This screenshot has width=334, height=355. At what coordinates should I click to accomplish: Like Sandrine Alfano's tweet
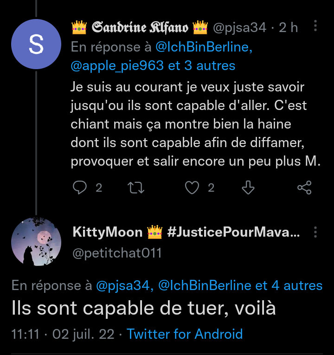click(x=192, y=187)
